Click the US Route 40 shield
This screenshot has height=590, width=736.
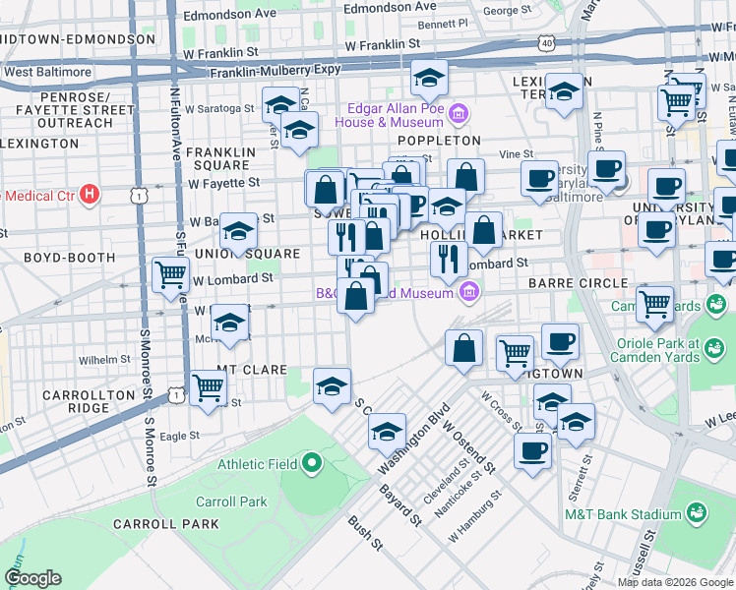click(547, 43)
